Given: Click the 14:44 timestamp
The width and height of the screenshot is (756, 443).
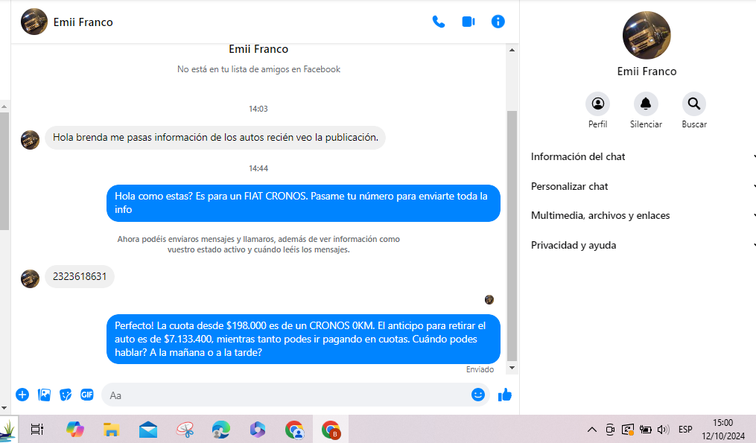Looking at the screenshot, I should tap(258, 168).
